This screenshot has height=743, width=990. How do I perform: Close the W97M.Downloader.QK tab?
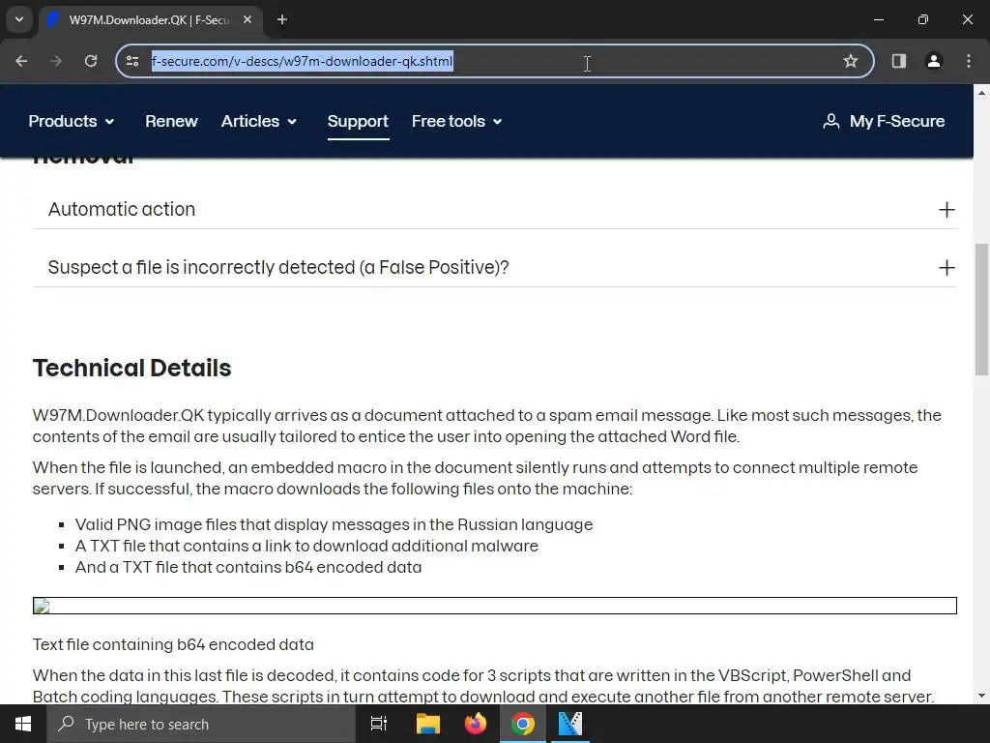click(247, 19)
